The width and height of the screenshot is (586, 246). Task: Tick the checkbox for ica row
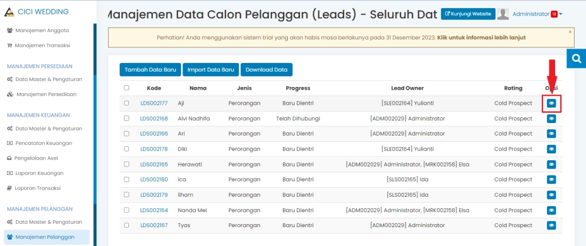pos(126,180)
